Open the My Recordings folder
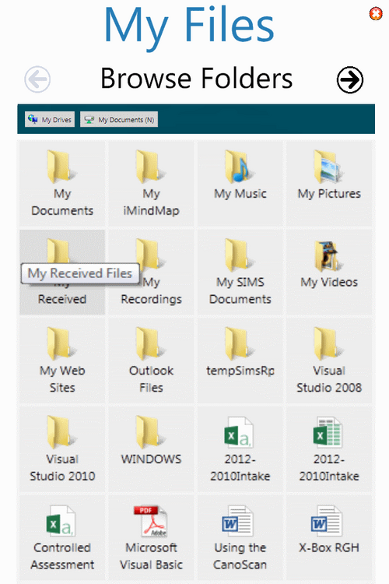The image size is (389, 584). 151,272
